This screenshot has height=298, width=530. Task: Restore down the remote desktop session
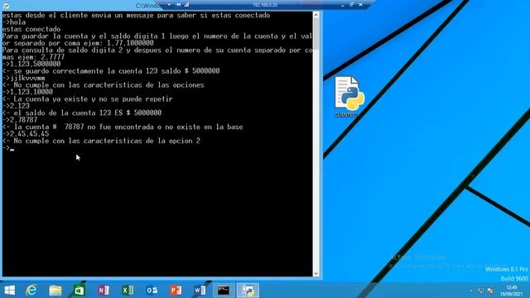pyautogui.click(x=351, y=5)
